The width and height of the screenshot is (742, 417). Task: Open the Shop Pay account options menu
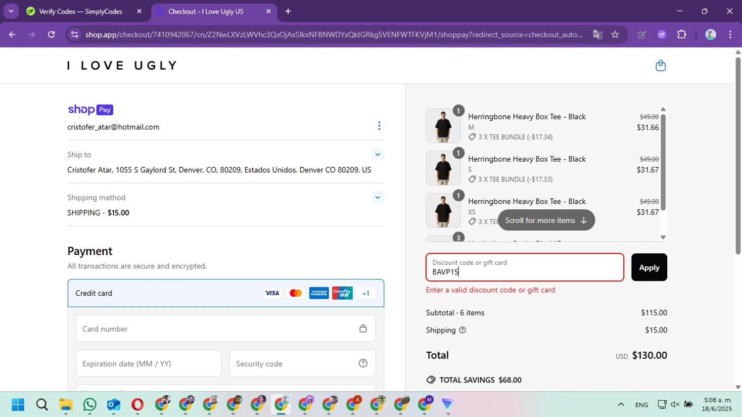point(379,126)
